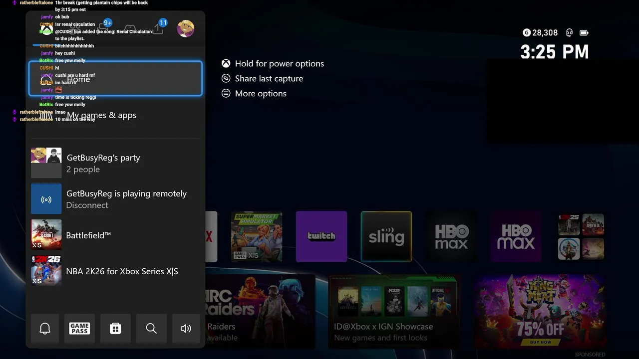Open the purple HBO Max tile

(516, 236)
